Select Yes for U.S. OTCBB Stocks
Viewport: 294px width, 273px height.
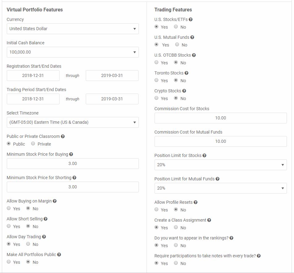pyautogui.click(x=156, y=62)
